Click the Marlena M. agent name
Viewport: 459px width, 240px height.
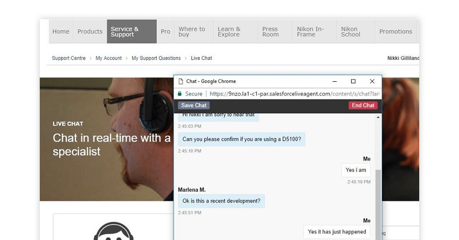pos(192,190)
